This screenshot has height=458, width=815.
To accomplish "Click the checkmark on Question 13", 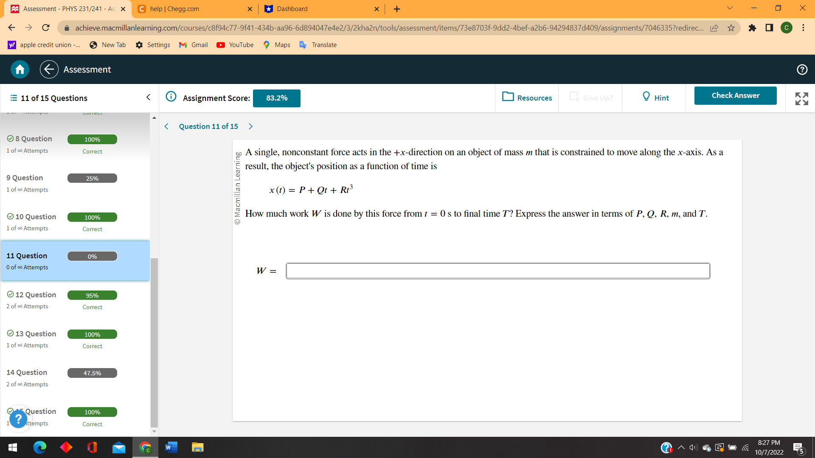I will (10, 333).
